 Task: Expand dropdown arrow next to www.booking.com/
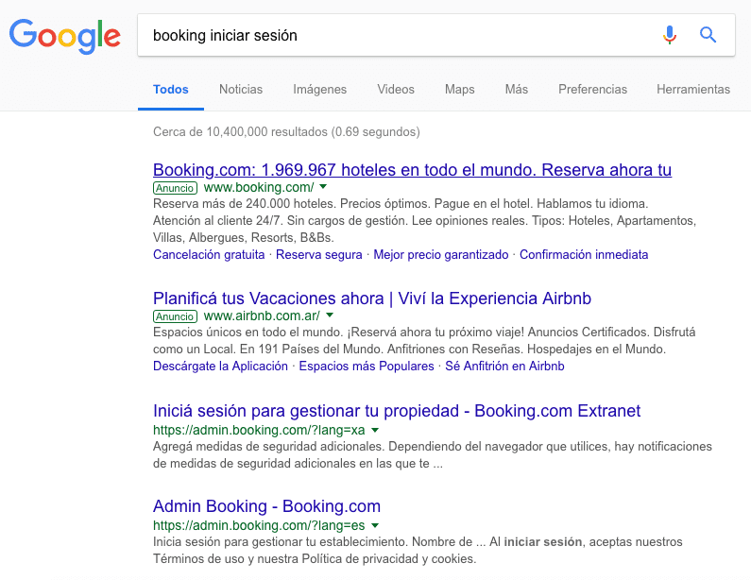click(x=323, y=186)
